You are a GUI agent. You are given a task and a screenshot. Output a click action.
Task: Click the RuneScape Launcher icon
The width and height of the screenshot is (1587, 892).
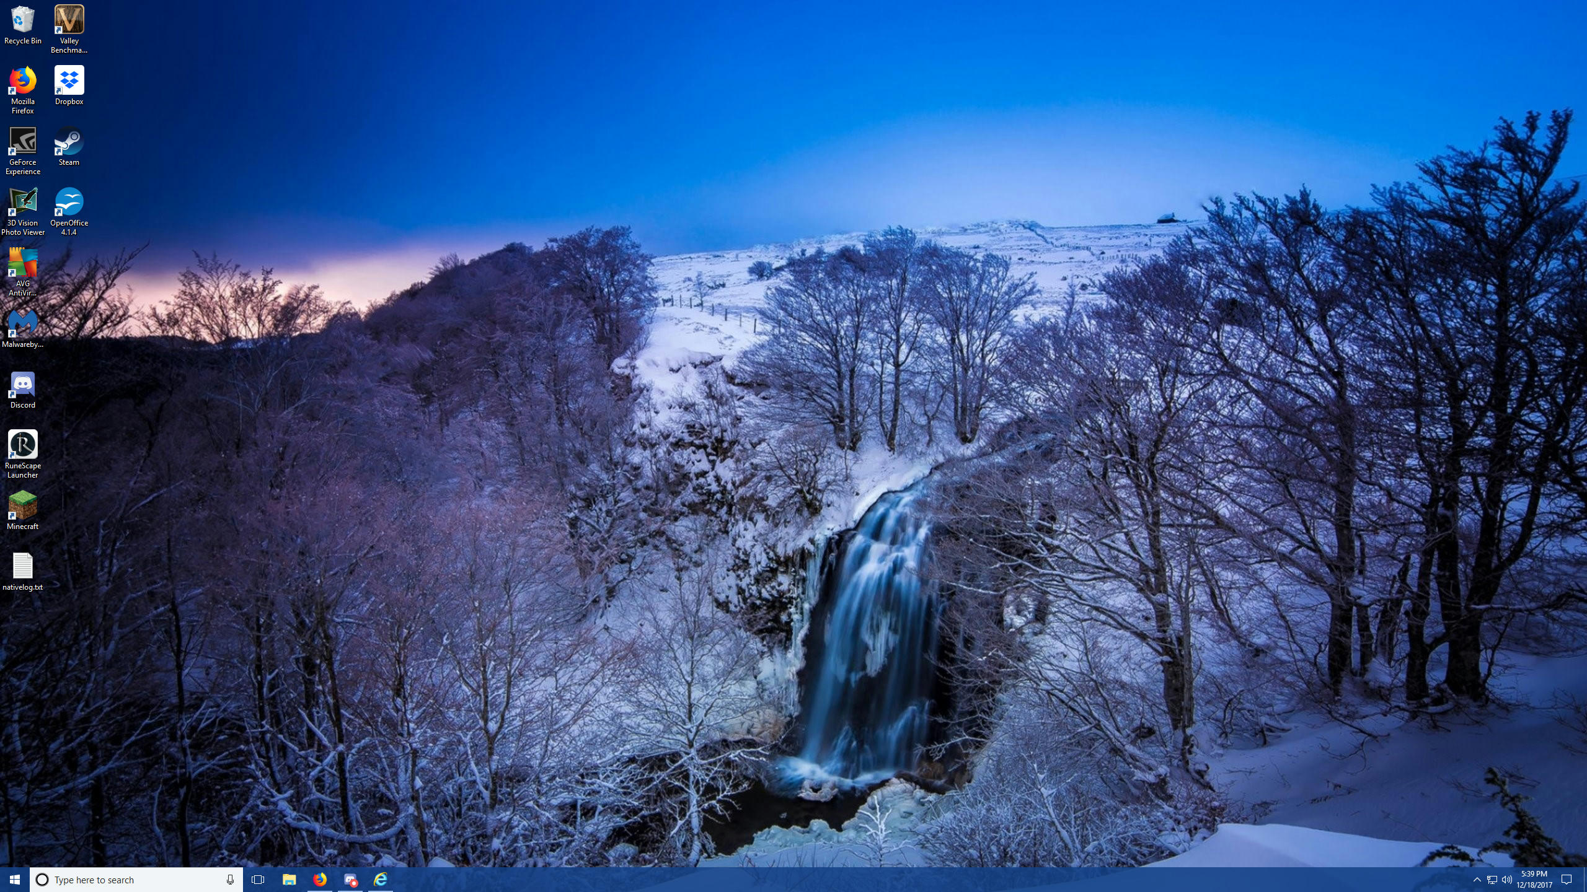23,455
